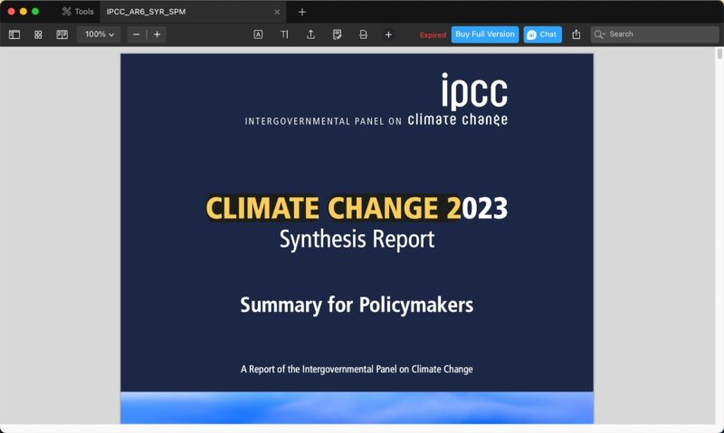This screenshot has width=724, height=433.
Task: Click the upload export icon in toolbar
Action: 310,34
